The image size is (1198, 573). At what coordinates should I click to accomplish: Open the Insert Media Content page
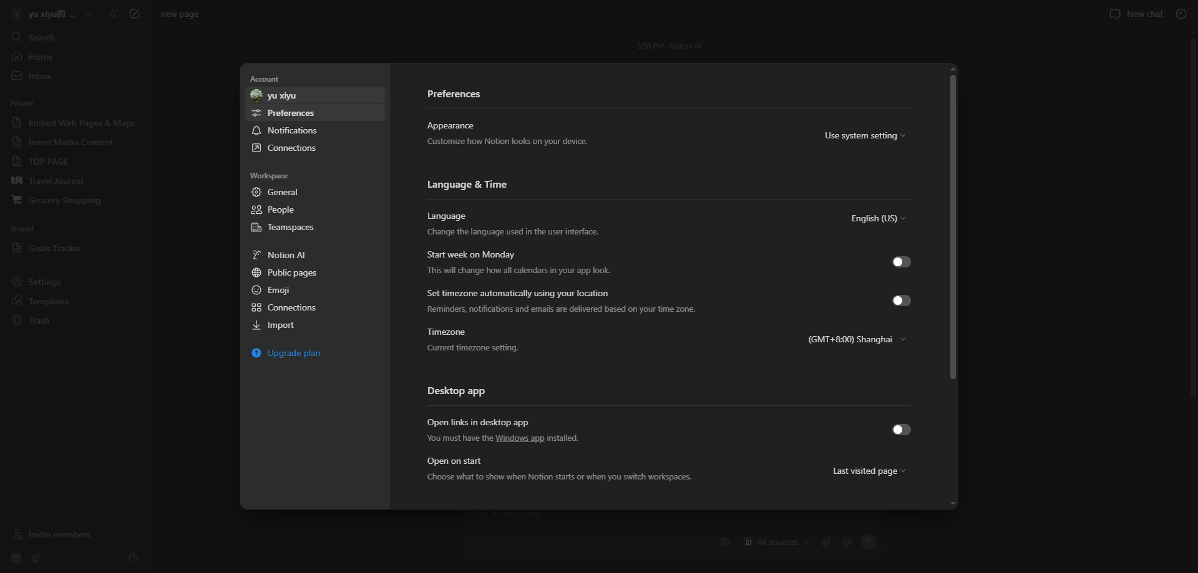74,142
